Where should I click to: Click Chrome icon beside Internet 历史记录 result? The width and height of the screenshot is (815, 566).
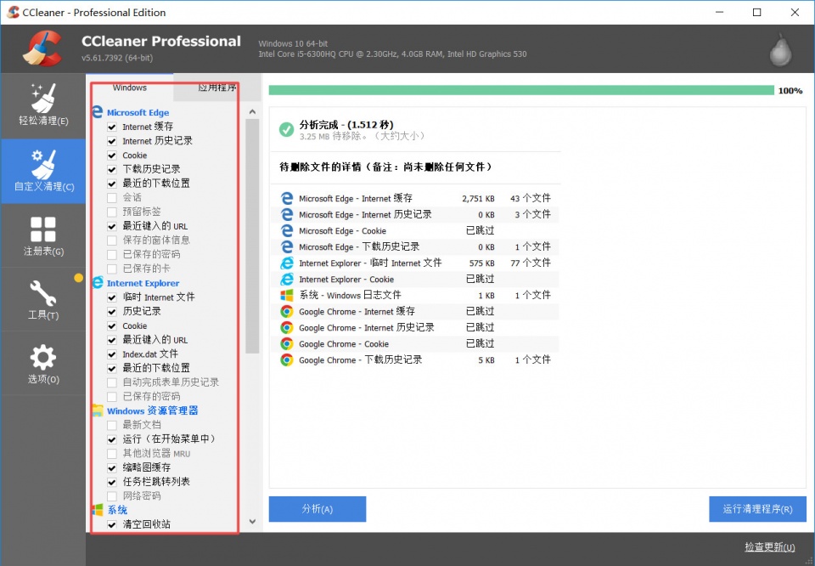[286, 327]
